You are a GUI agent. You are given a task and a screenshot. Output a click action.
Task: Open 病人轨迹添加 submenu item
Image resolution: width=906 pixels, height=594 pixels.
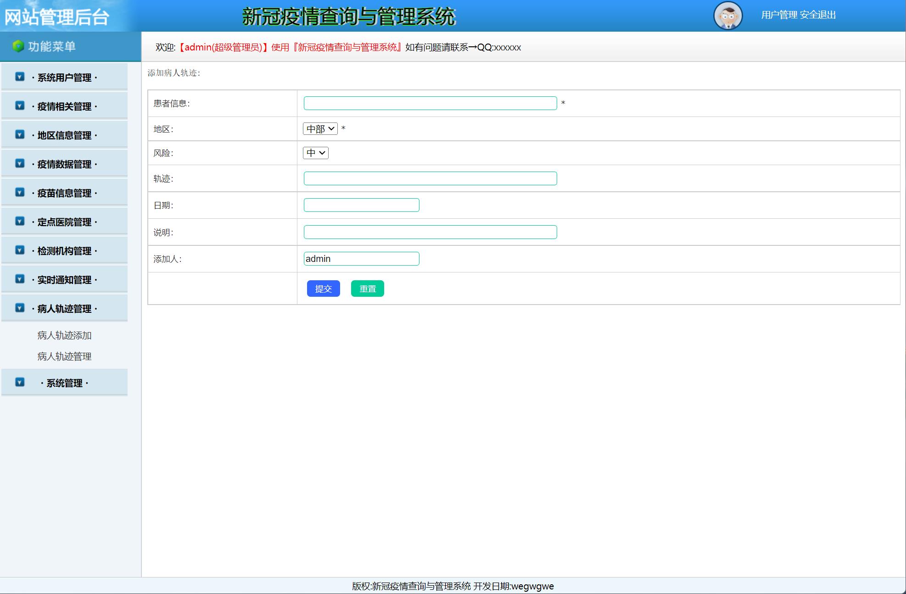click(64, 335)
